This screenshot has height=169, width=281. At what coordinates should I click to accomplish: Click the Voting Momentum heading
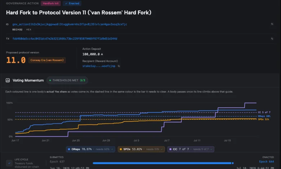coord(28,80)
